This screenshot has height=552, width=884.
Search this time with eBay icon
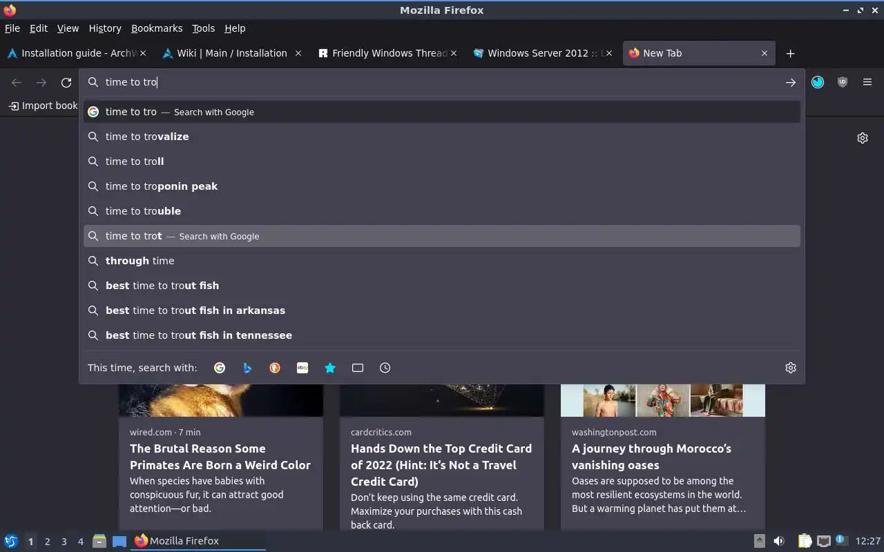(302, 368)
